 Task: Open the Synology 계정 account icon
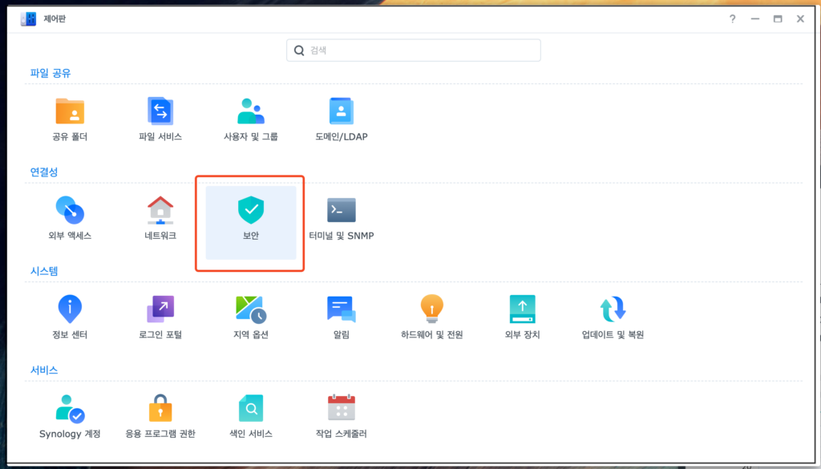70,408
